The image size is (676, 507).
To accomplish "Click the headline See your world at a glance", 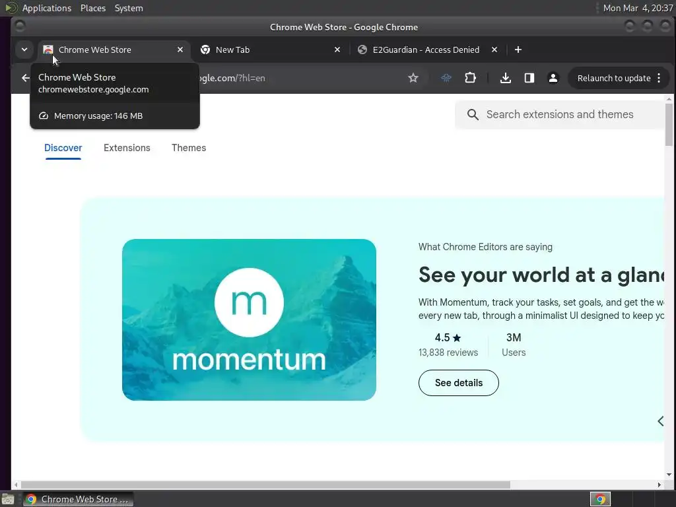I will pyautogui.click(x=541, y=275).
